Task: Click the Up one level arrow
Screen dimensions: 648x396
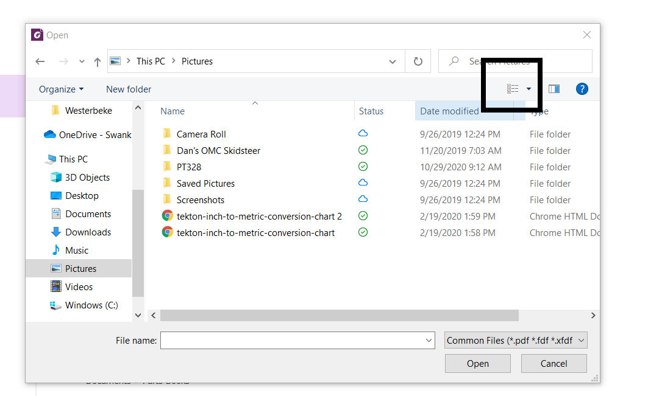Action: pos(98,61)
